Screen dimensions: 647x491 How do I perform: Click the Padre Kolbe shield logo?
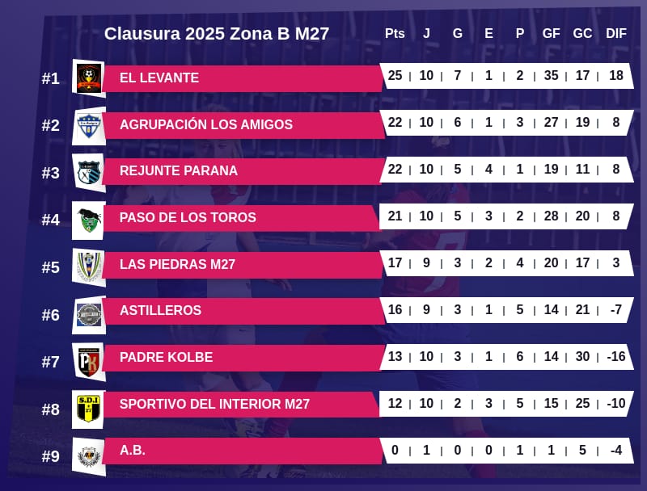click(x=88, y=360)
